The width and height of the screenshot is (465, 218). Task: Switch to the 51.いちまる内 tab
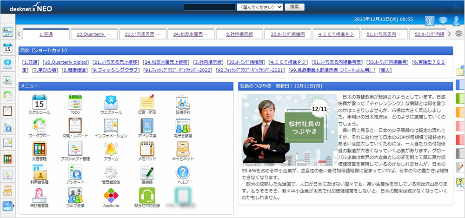click(x=385, y=34)
